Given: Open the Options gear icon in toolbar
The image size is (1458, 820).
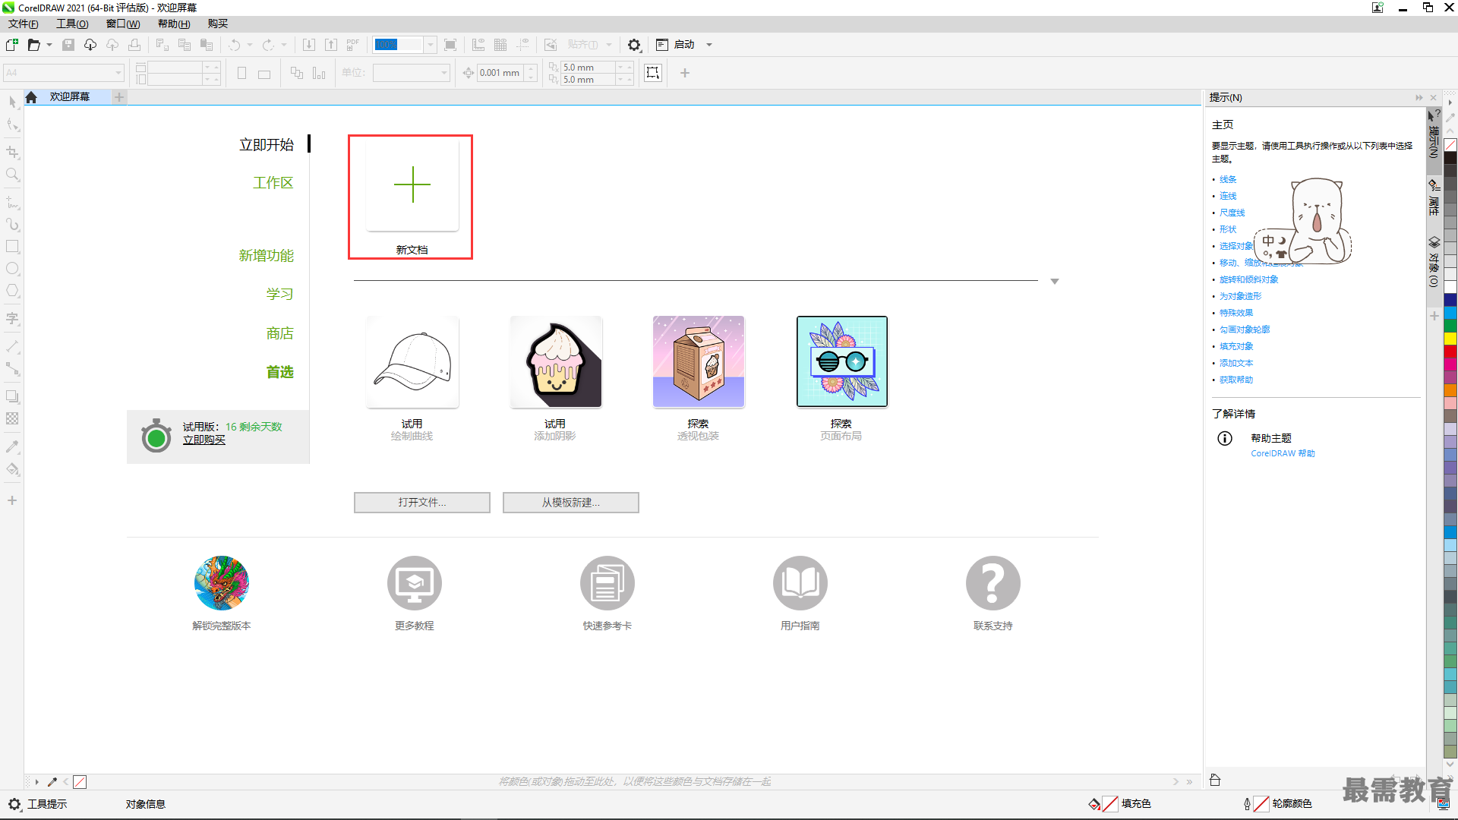Looking at the screenshot, I should tap(634, 45).
